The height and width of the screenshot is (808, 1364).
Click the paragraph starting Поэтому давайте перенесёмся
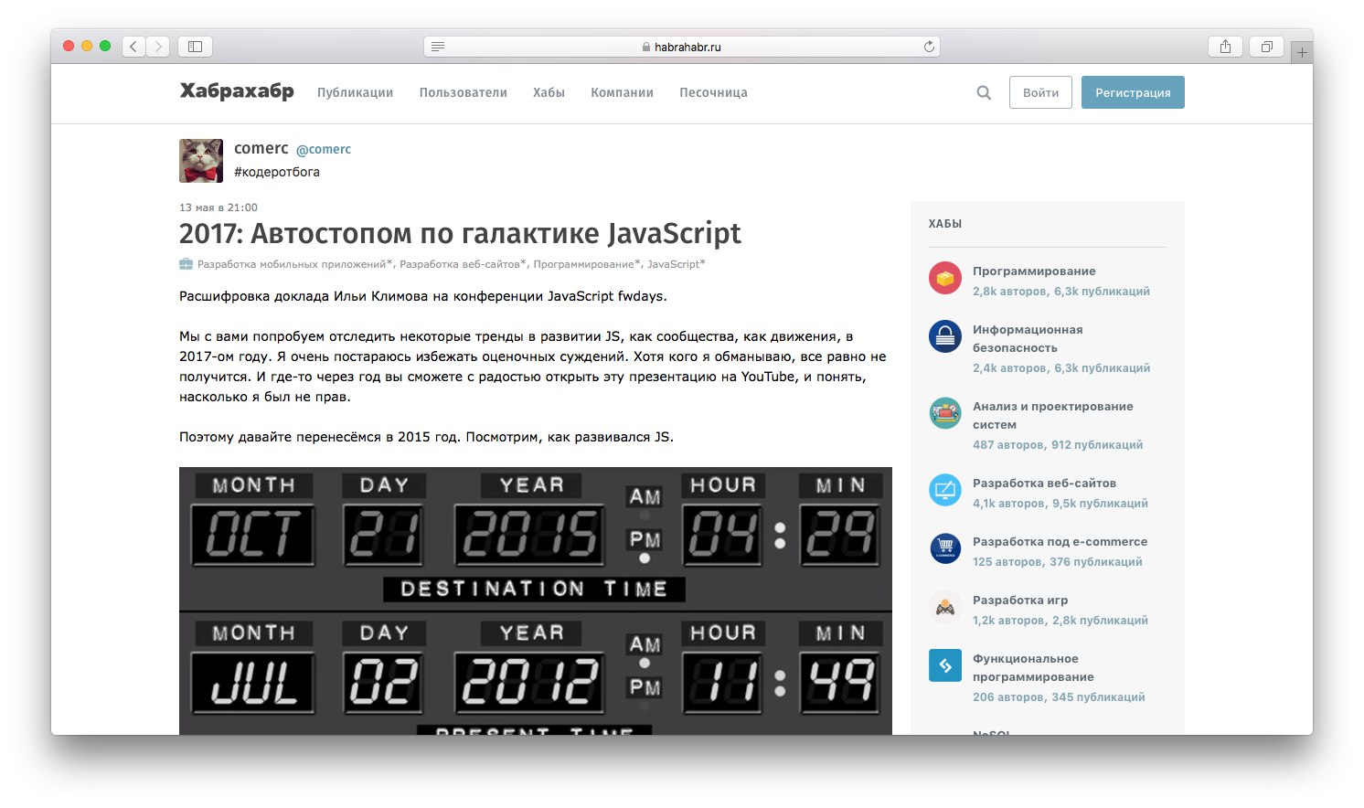[x=426, y=437]
